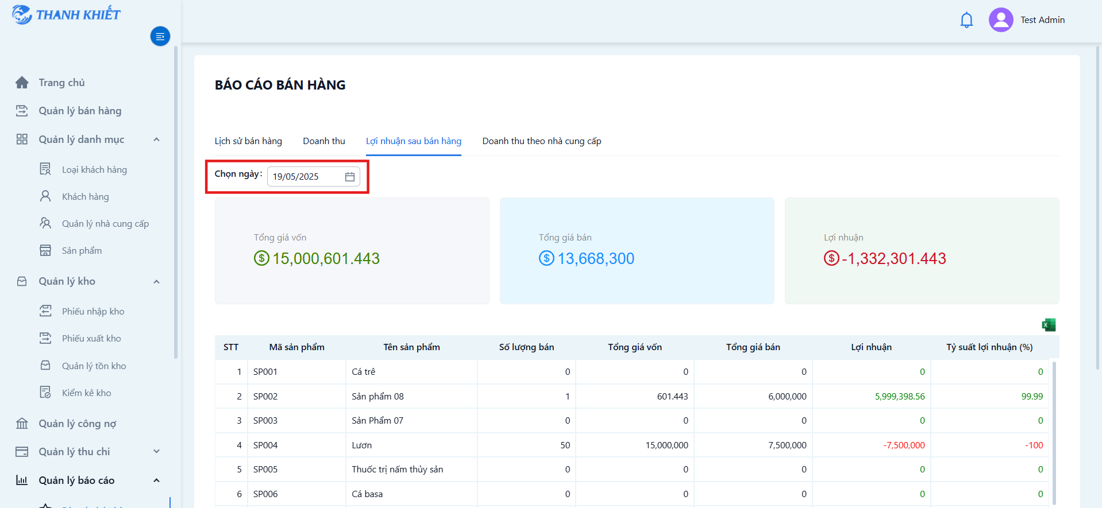Select Lợi nhuận sau bán hàng tab
Viewport: 1102px width, 508px height.
coord(414,141)
